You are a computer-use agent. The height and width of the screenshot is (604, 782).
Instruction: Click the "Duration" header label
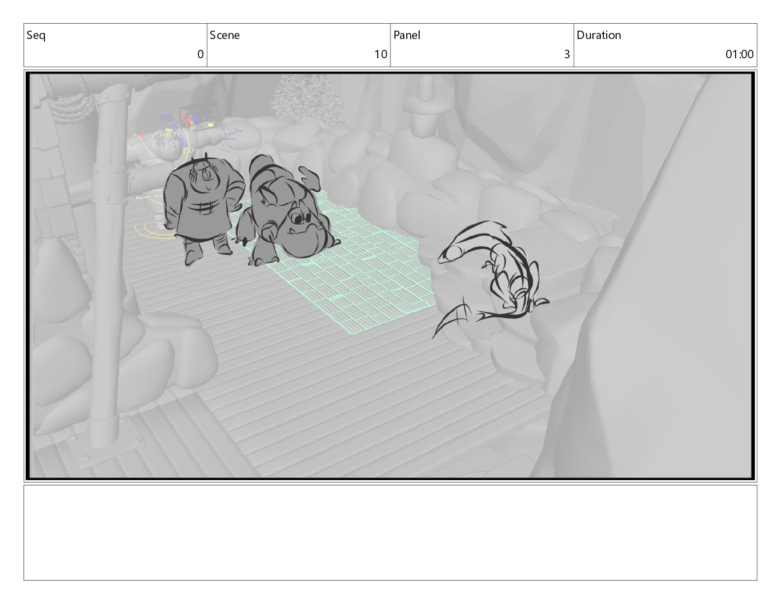point(599,35)
